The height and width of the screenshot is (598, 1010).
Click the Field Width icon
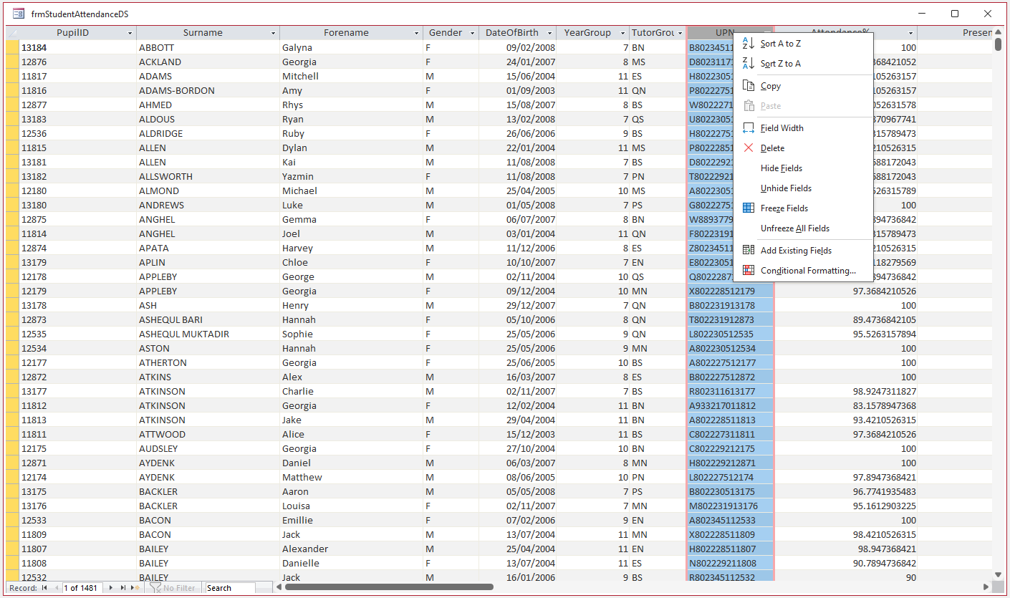748,128
